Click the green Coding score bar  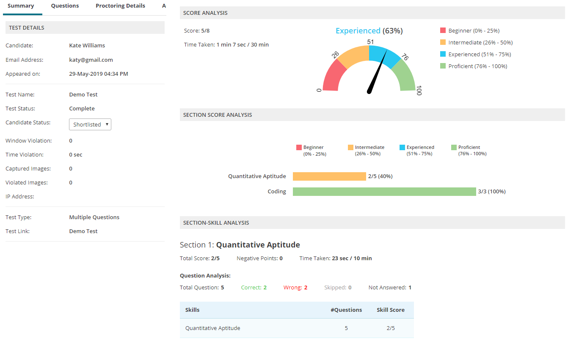click(384, 192)
